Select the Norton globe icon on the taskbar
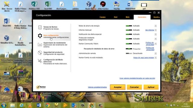The height and width of the screenshot is (108, 193). [91, 105]
